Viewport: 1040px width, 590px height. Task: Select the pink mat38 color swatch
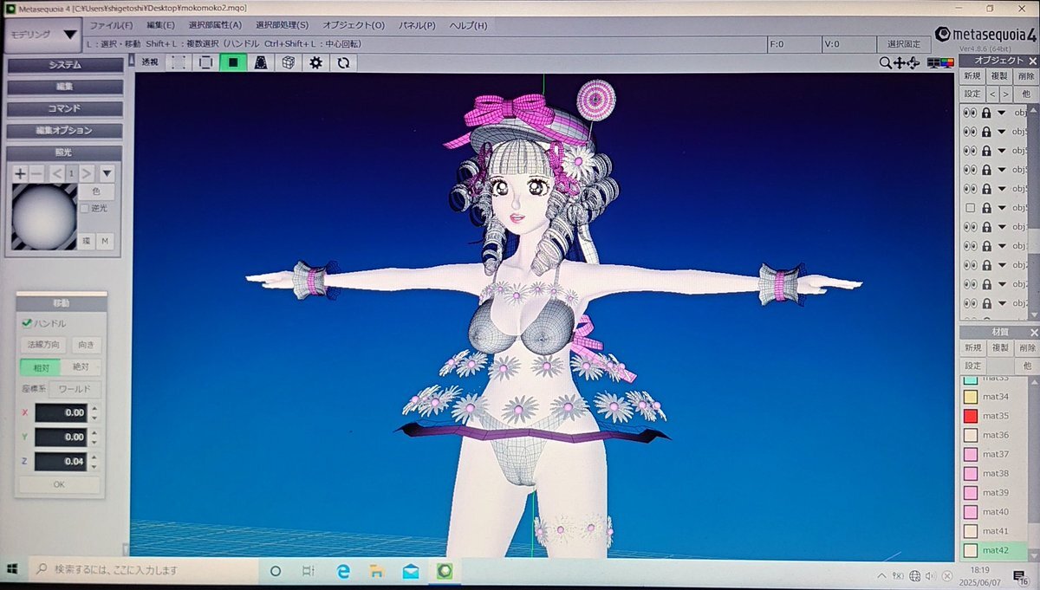971,473
